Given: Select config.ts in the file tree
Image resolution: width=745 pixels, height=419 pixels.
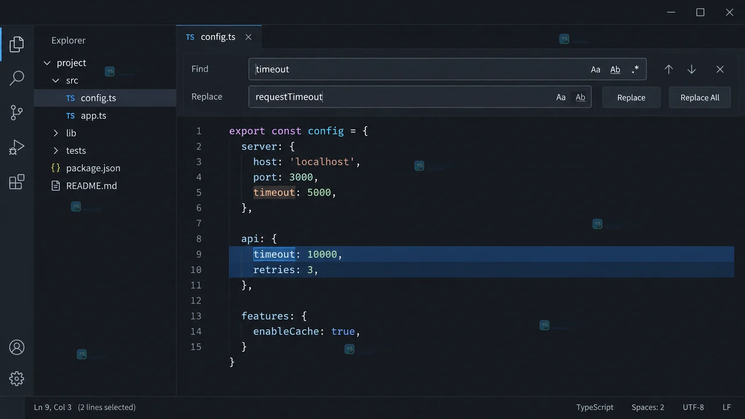Looking at the screenshot, I should pos(105,98).
